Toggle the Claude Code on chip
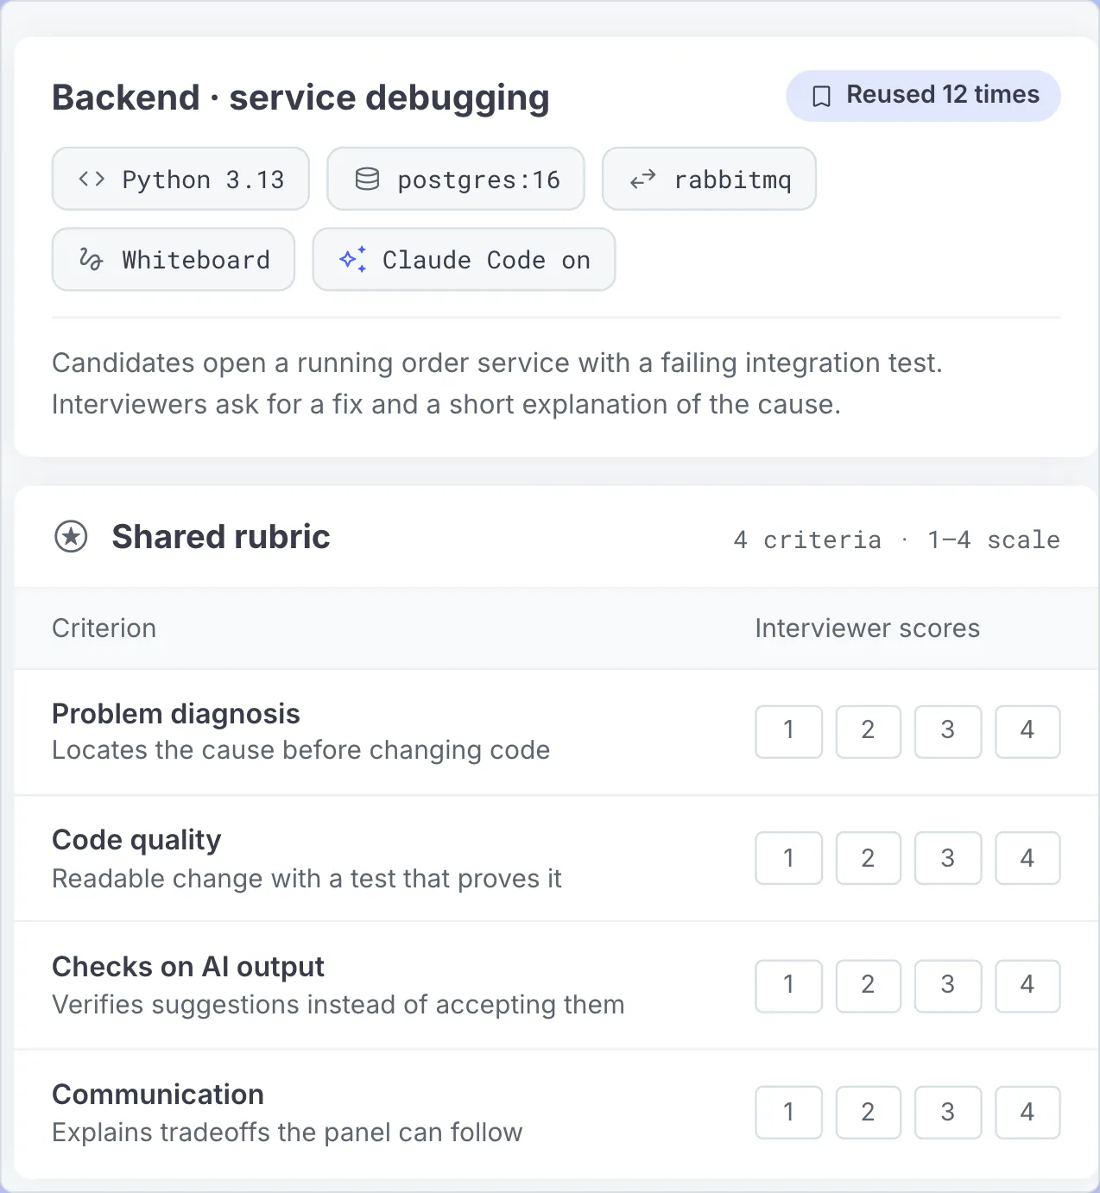The image size is (1100, 1193). [464, 259]
